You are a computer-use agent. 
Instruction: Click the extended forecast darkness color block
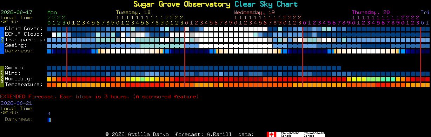pyautogui.click(x=49, y=120)
